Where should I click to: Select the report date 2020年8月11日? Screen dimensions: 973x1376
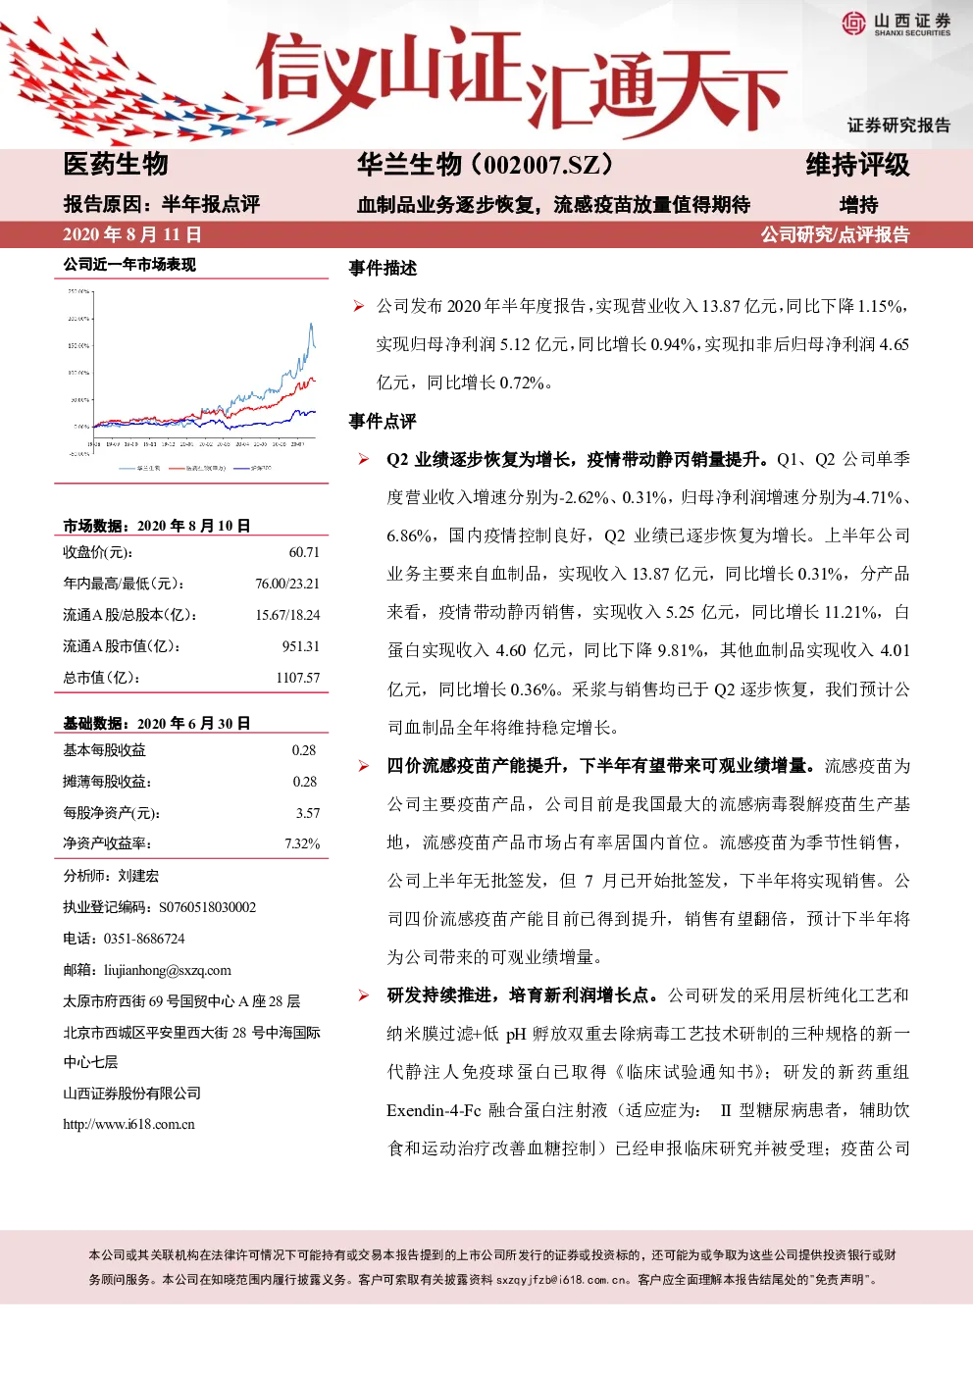coord(132,234)
